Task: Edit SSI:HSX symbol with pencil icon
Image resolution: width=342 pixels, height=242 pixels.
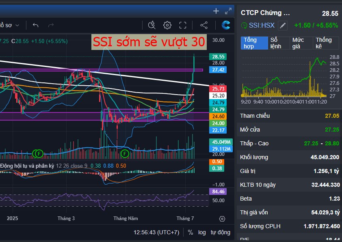Action: click(283, 26)
